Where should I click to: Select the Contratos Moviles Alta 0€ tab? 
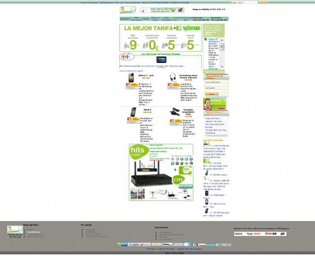click(x=219, y=19)
